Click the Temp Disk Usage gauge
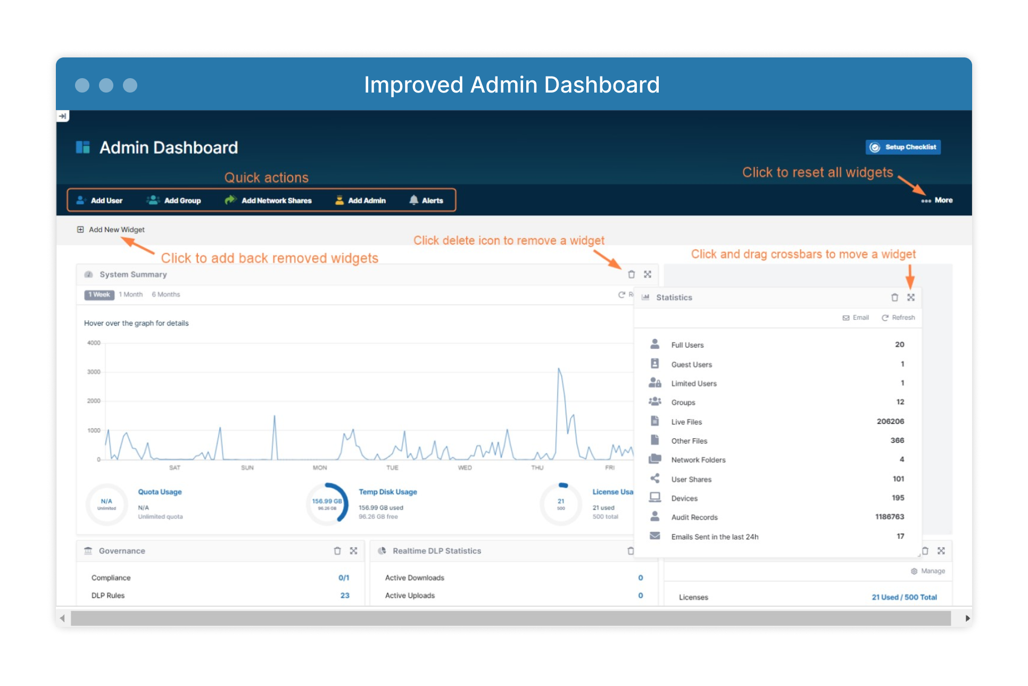The width and height of the screenshot is (1028, 686). tap(327, 504)
